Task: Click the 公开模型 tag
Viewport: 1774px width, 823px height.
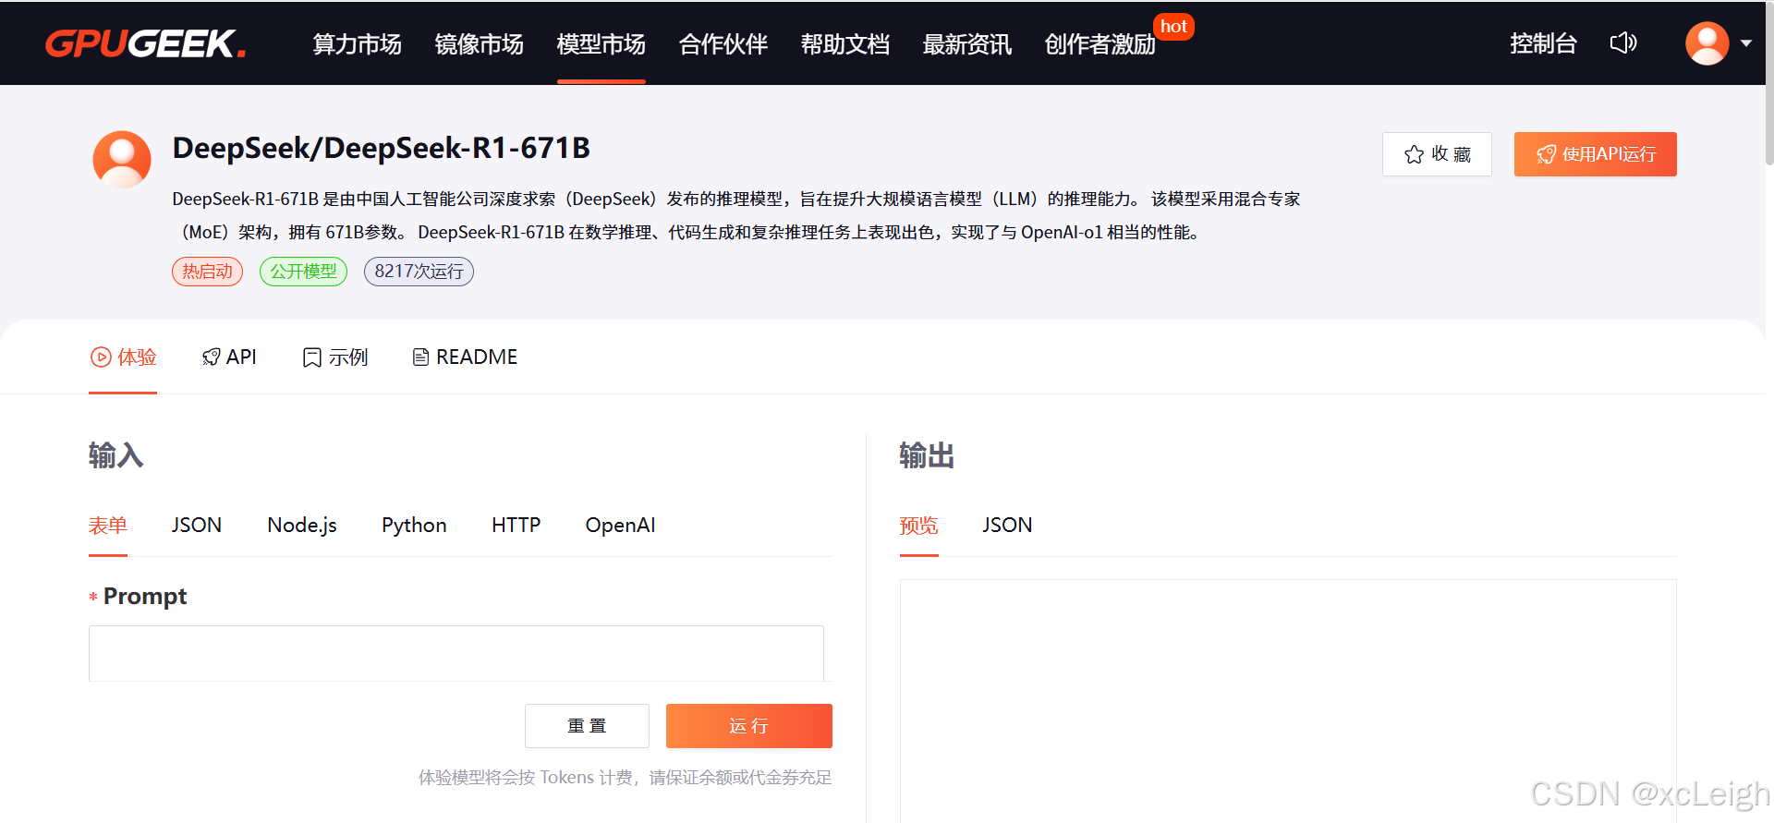Action: tap(303, 272)
